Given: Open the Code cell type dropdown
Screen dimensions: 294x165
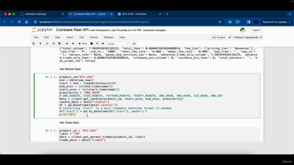Looking at the screenshot, I should [x=118, y=44].
